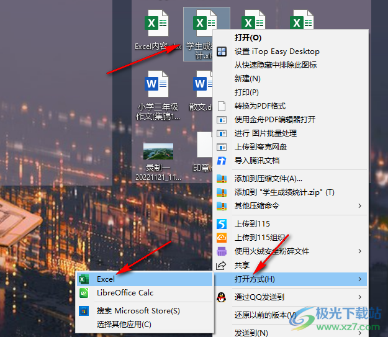Select the third Excel file icon on desktop

(x=253, y=20)
